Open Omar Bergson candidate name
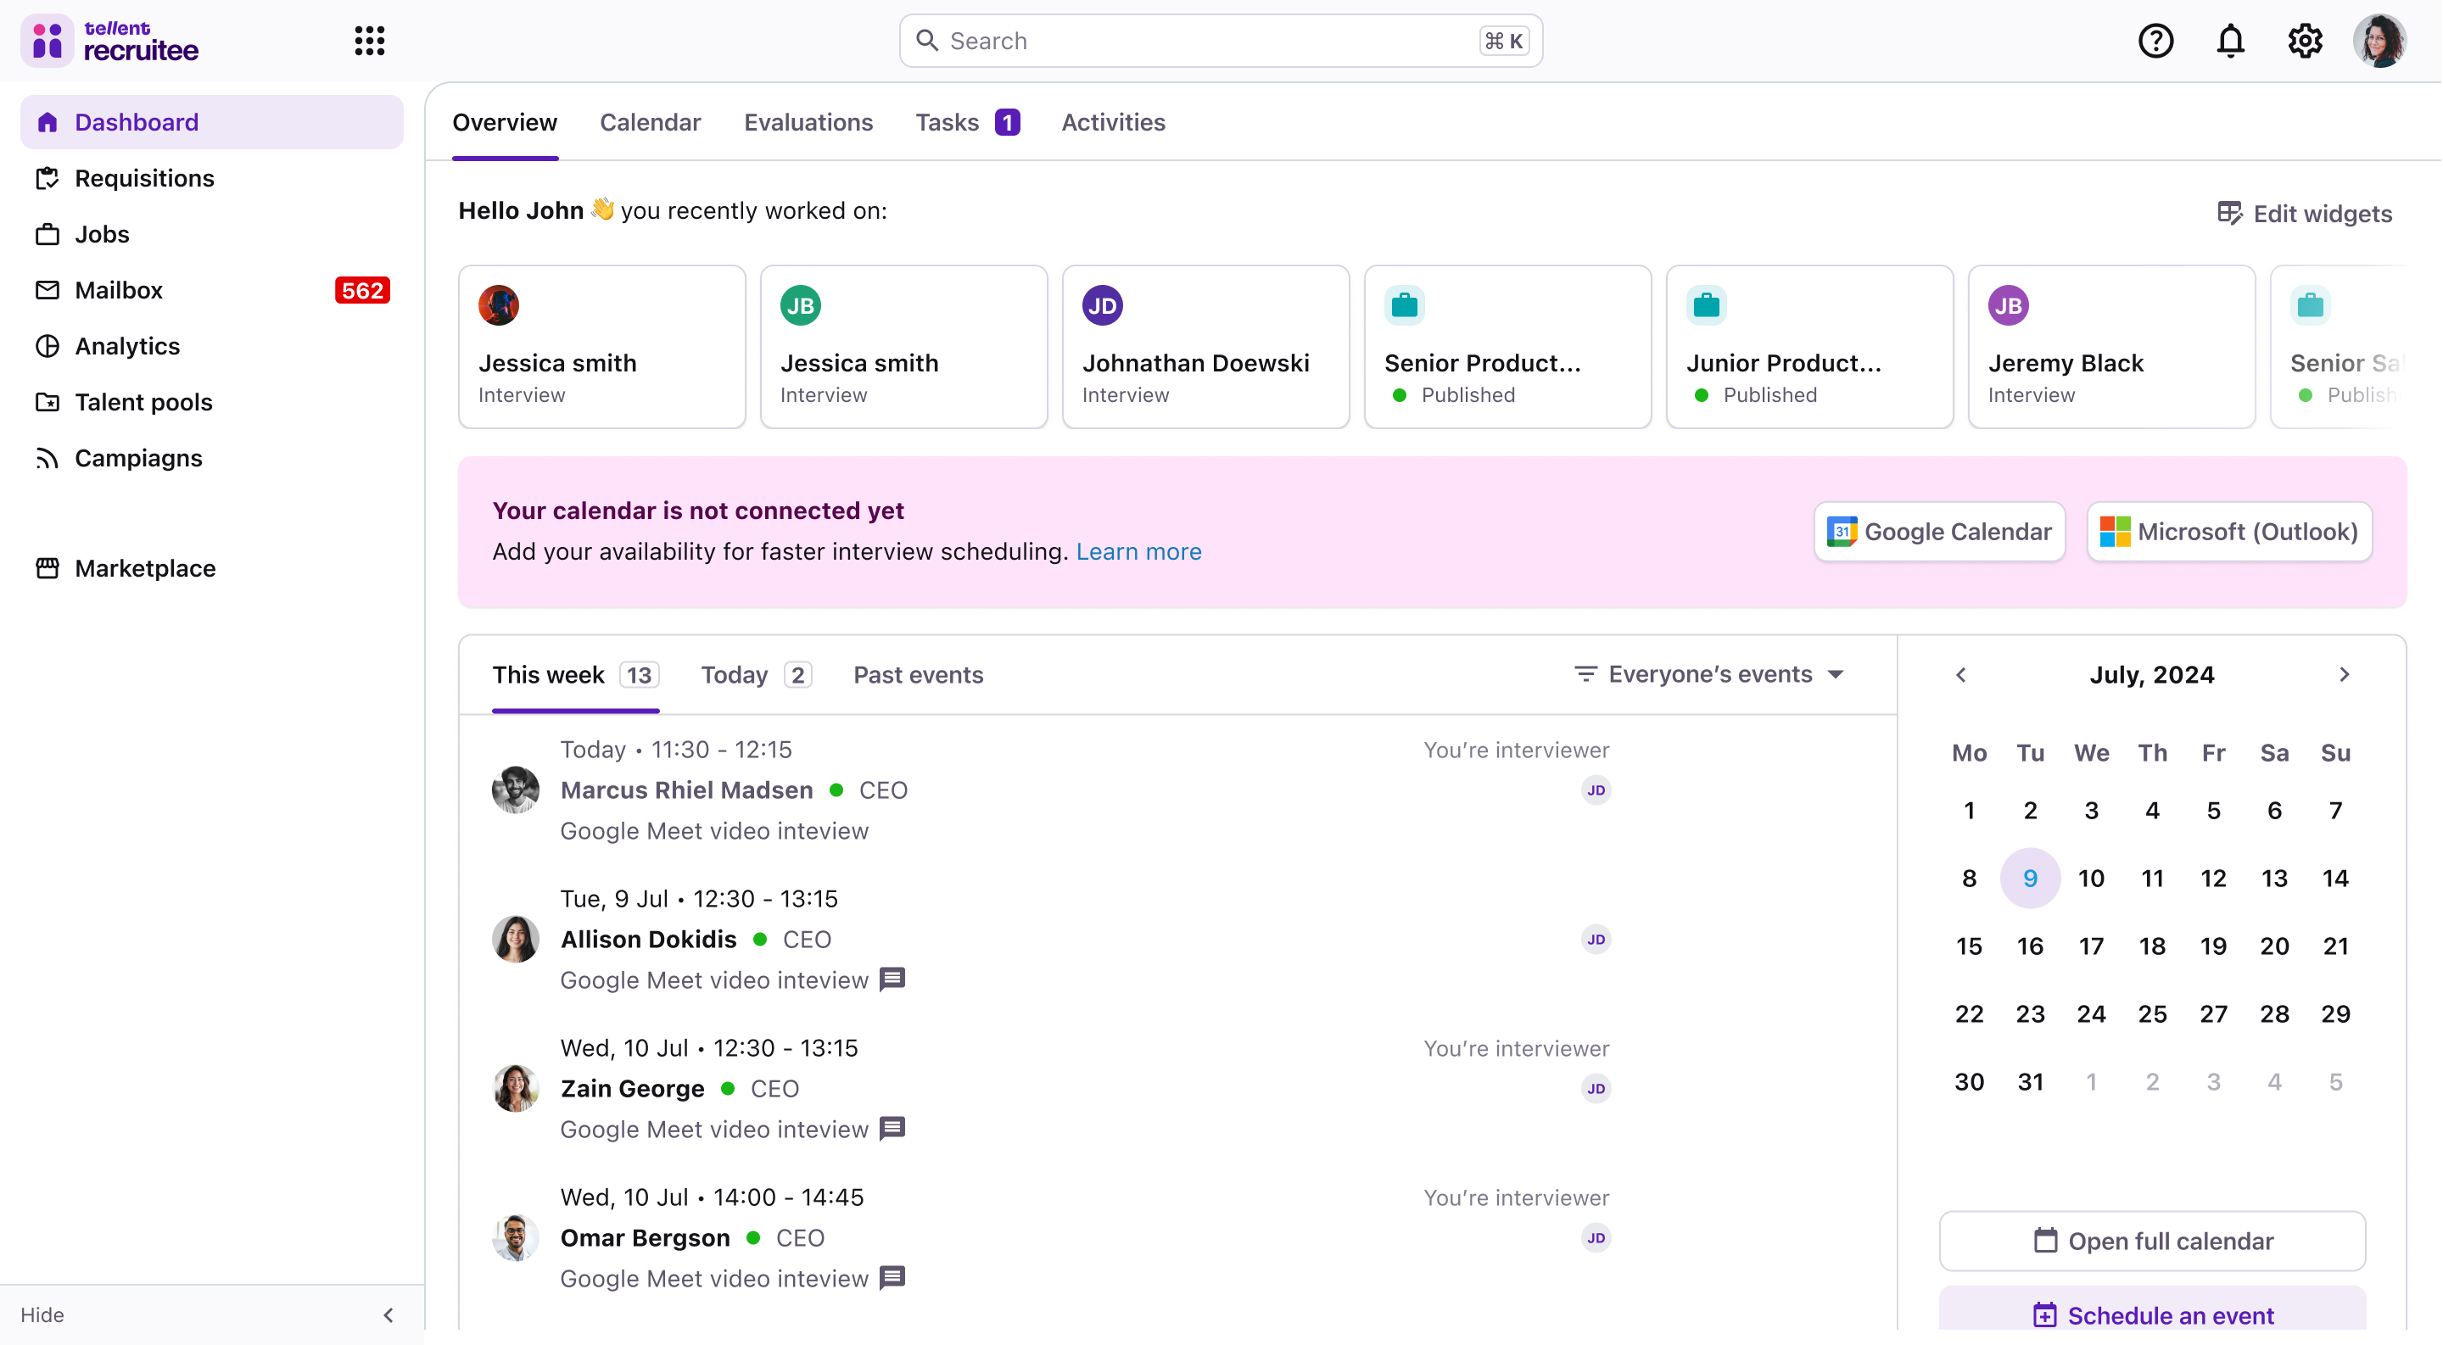Screen dimensions: 2443x1345 pos(645,1238)
